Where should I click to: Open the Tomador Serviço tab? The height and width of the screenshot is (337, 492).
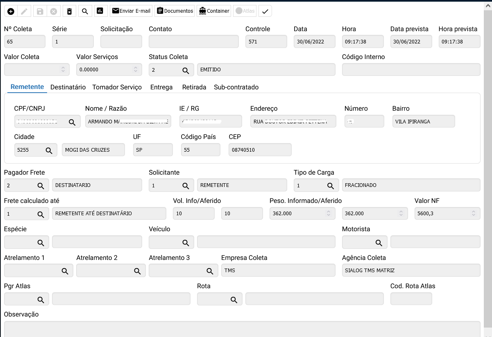117,87
